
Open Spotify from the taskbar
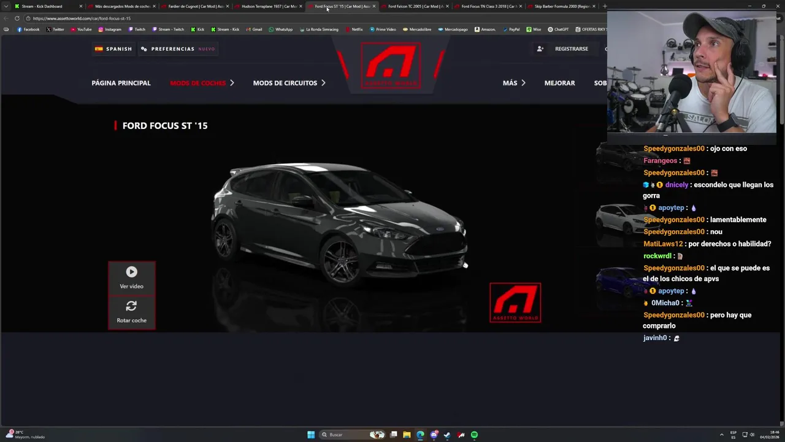click(474, 435)
